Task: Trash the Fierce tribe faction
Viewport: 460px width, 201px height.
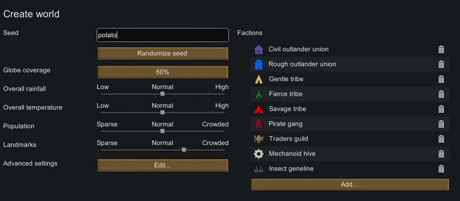Action: 441,94
